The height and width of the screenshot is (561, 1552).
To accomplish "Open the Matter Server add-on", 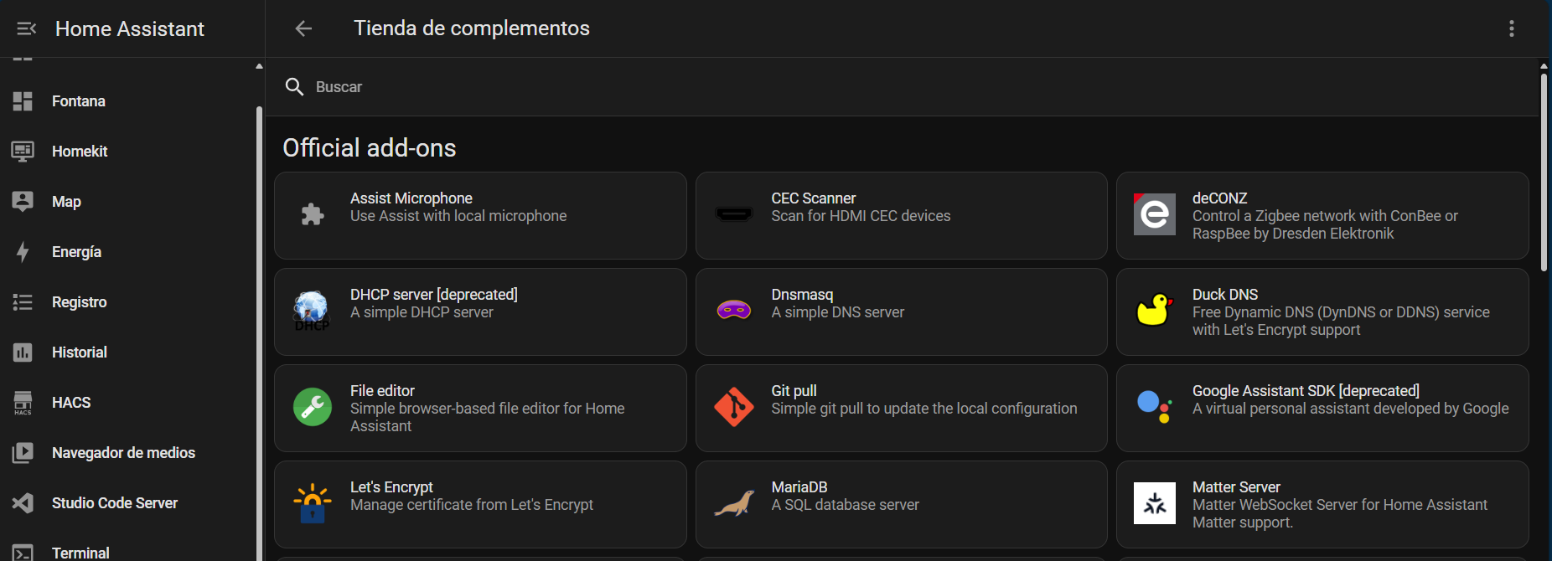I will point(1322,504).
